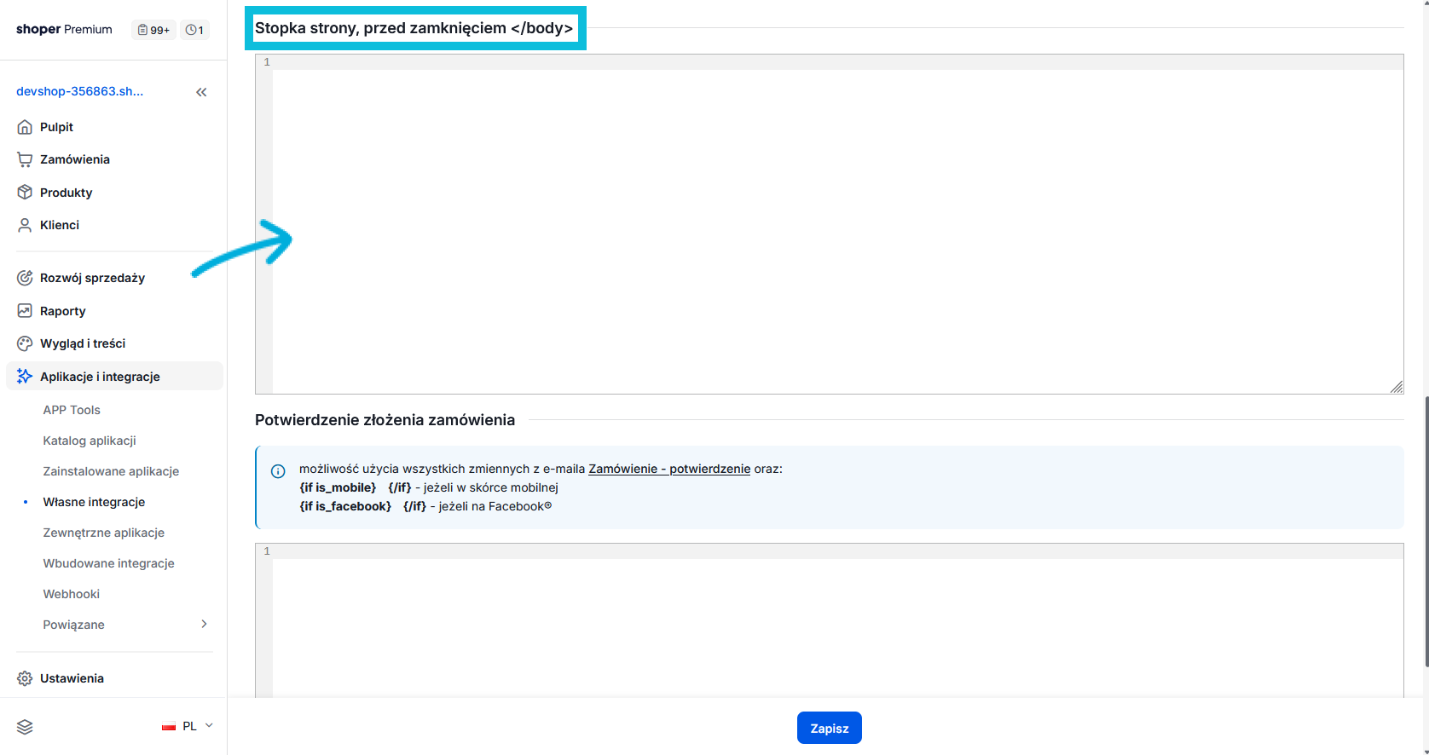Open the Zamówienie - potwierdzenie link
The image size is (1429, 755).
[x=669, y=469]
